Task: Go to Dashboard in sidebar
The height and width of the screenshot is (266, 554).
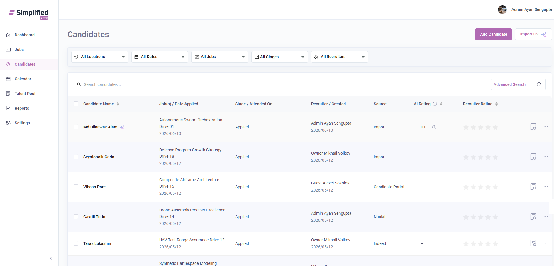Action: point(29,35)
